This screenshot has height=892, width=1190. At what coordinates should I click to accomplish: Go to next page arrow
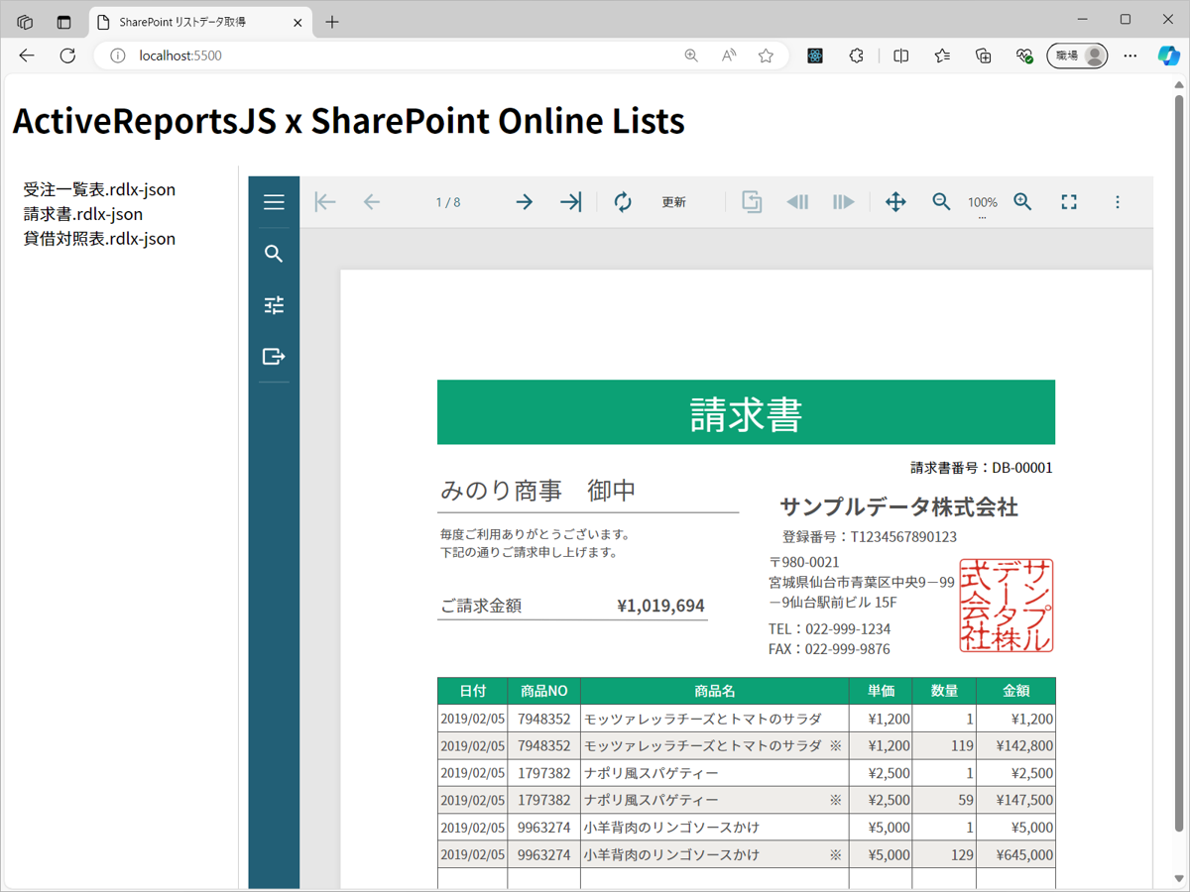click(x=524, y=202)
